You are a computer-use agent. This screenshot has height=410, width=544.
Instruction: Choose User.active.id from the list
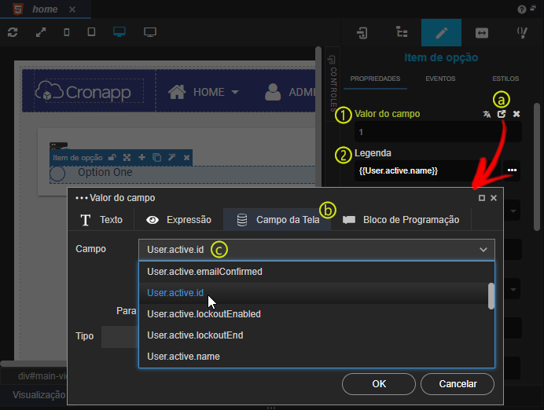click(314, 293)
